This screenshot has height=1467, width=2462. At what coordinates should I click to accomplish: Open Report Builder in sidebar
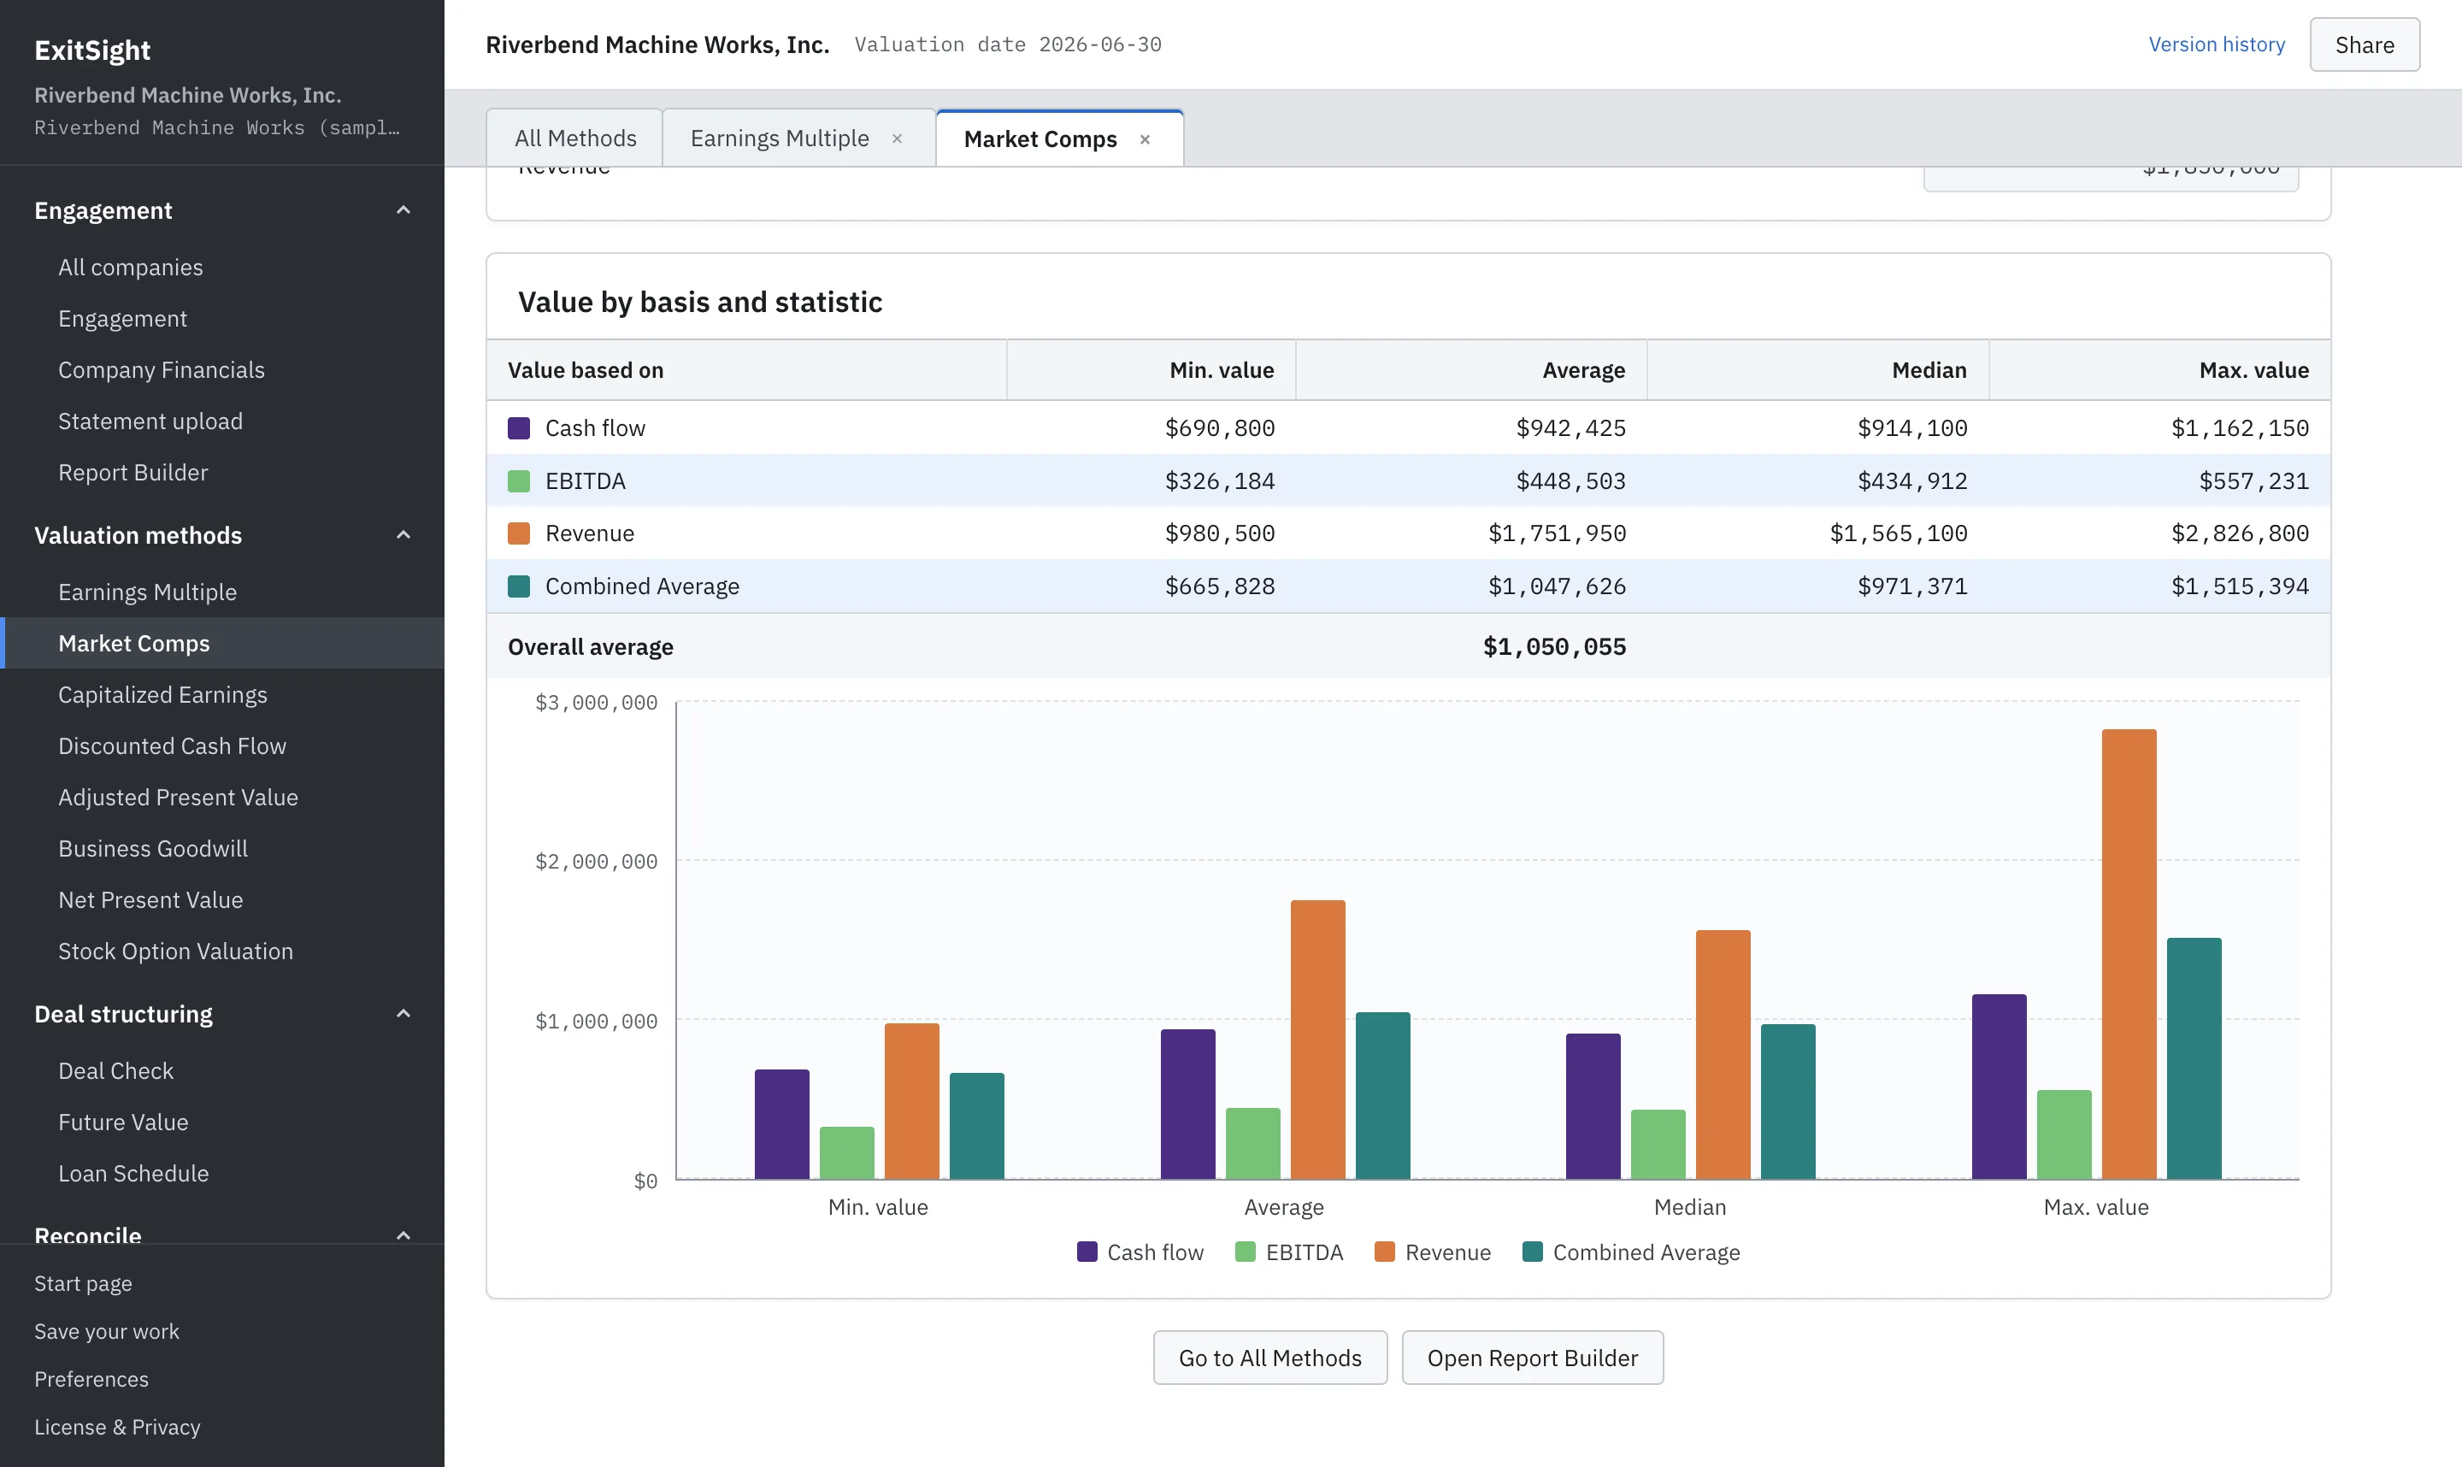pos(222,473)
